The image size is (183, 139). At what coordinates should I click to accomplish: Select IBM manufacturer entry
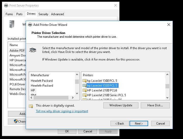[33, 95]
